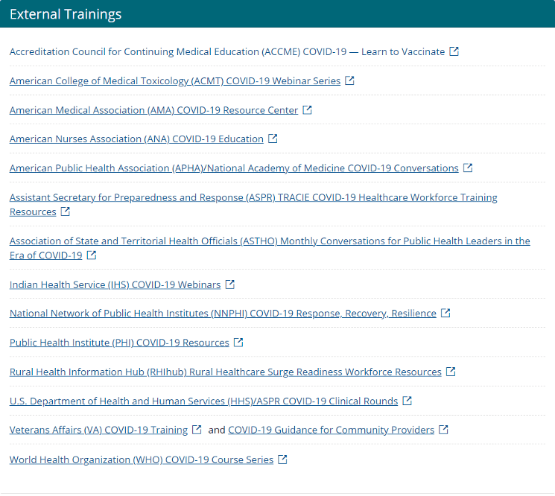The height and width of the screenshot is (496, 555).
Task: Click external-link icon after WHO Course Series
Action: pos(283,460)
